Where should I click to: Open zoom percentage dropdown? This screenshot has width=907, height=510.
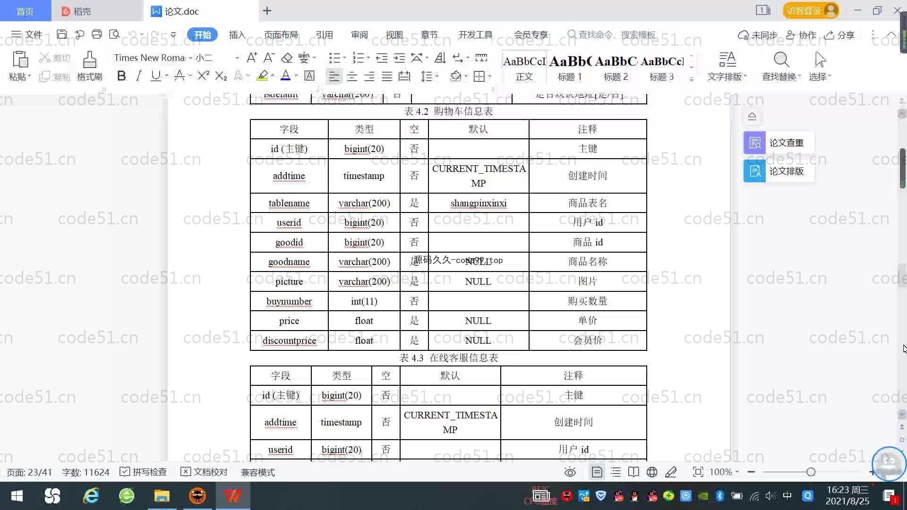(x=737, y=472)
